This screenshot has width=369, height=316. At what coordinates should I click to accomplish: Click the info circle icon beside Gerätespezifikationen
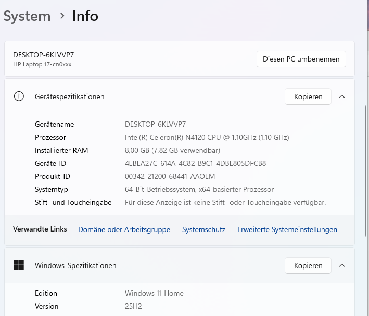pyautogui.click(x=19, y=96)
